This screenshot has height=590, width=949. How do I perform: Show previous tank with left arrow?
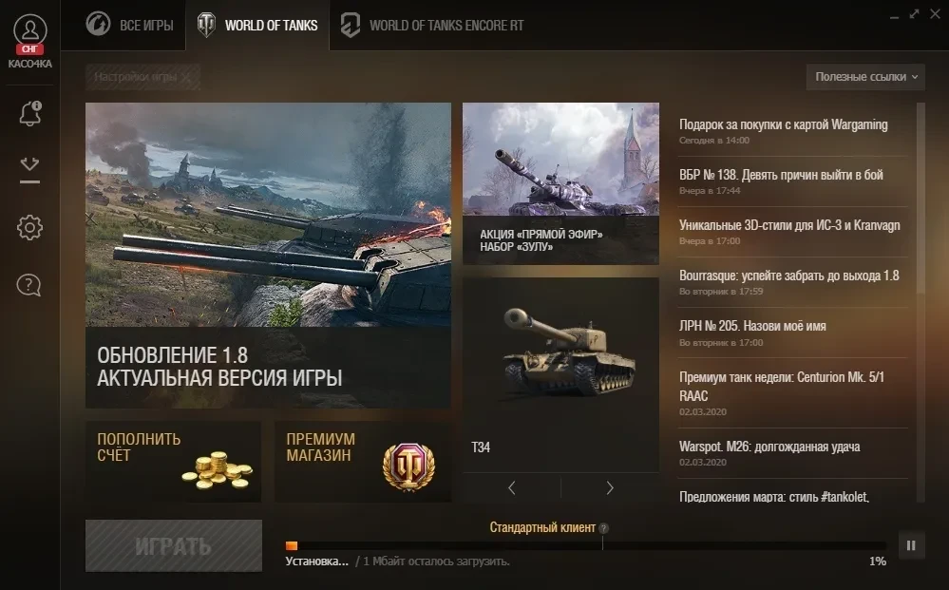click(x=512, y=487)
